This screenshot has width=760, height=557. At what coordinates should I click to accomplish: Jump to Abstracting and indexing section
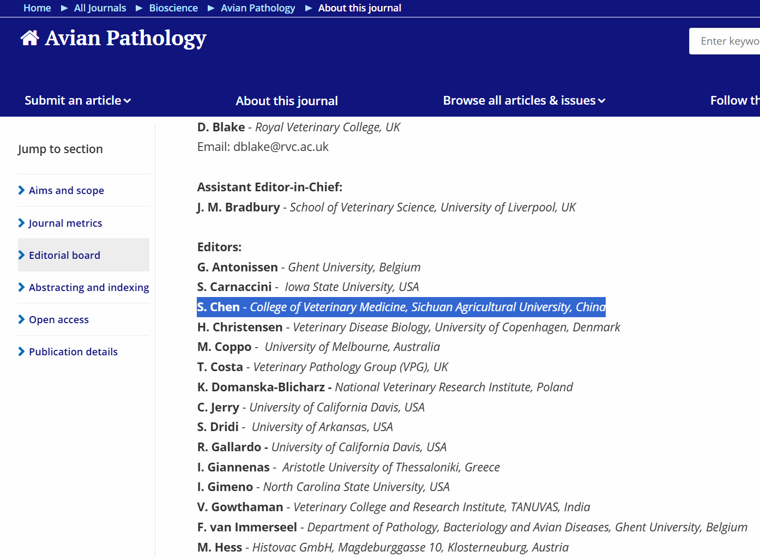89,287
